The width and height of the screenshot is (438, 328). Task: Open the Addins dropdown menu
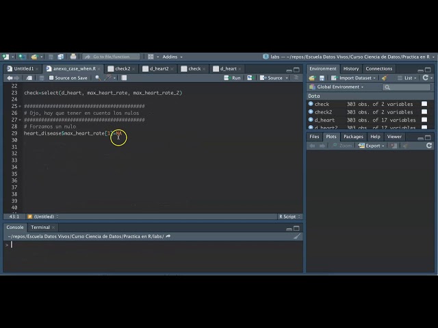172,57
